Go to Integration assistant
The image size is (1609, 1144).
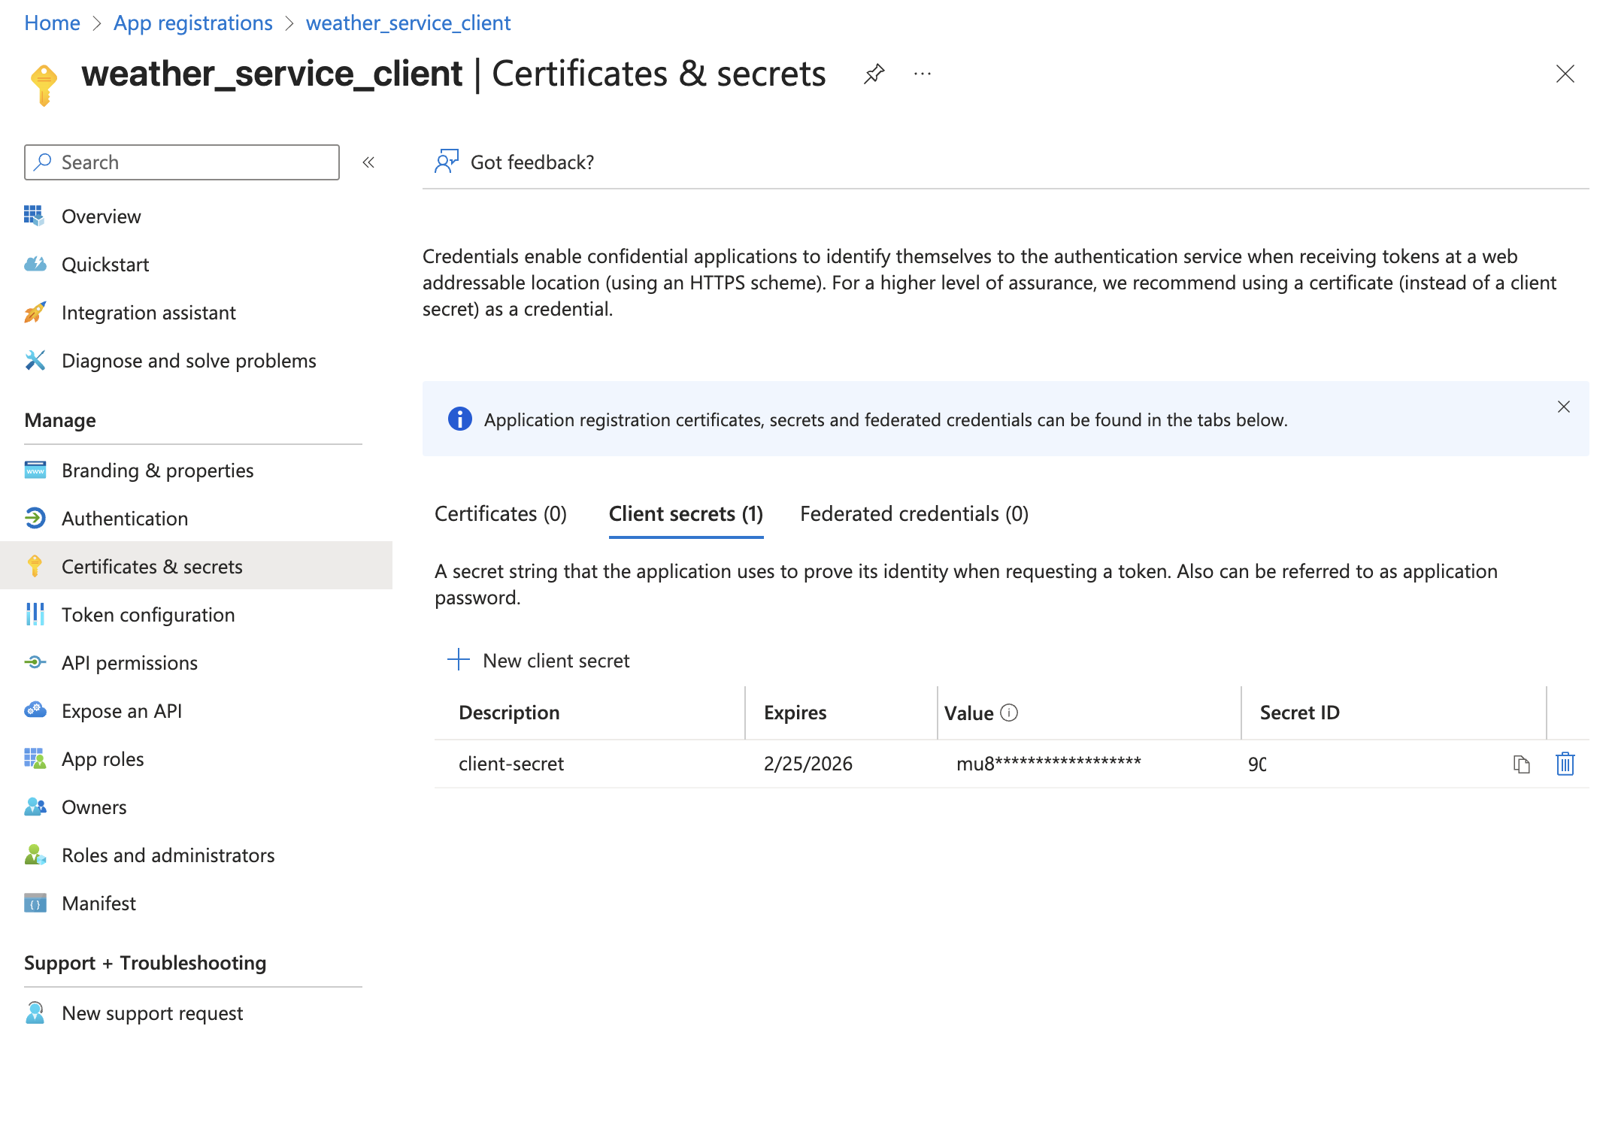click(x=149, y=312)
